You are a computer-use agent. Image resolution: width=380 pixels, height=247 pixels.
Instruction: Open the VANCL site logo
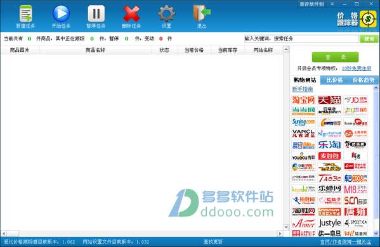pos(303,133)
